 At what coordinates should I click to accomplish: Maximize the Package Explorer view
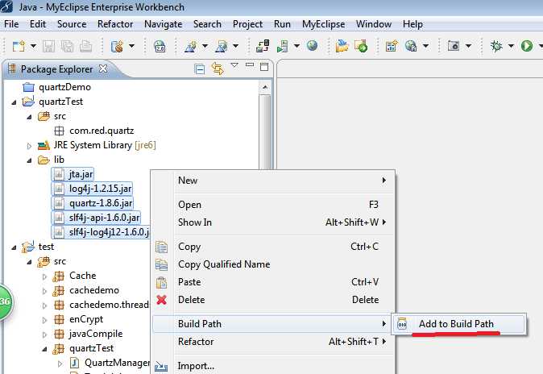(x=264, y=67)
